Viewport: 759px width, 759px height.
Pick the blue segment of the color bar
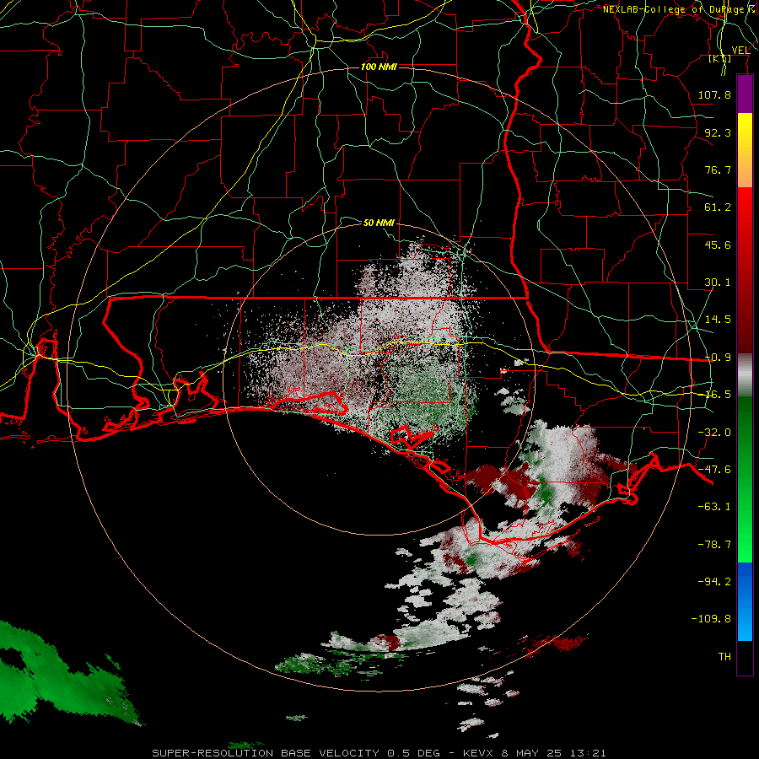click(x=745, y=601)
